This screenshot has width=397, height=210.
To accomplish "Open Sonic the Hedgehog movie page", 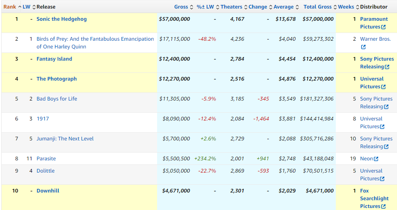I will click(x=62, y=19).
